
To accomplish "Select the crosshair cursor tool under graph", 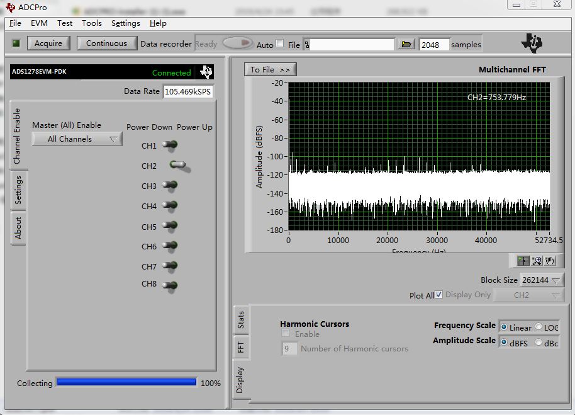I will (523, 261).
